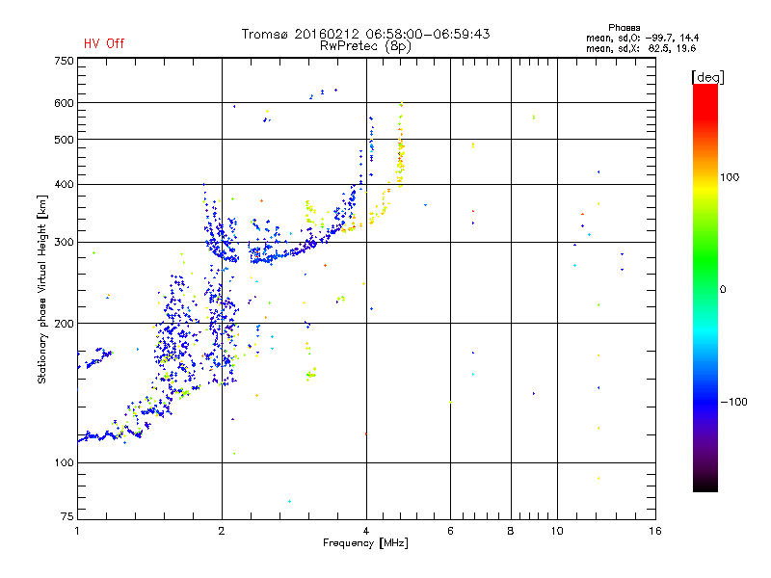Click the y-axis label 'Stationary phase Virtual Height [km]'
771x578 pixels.
(41, 290)
